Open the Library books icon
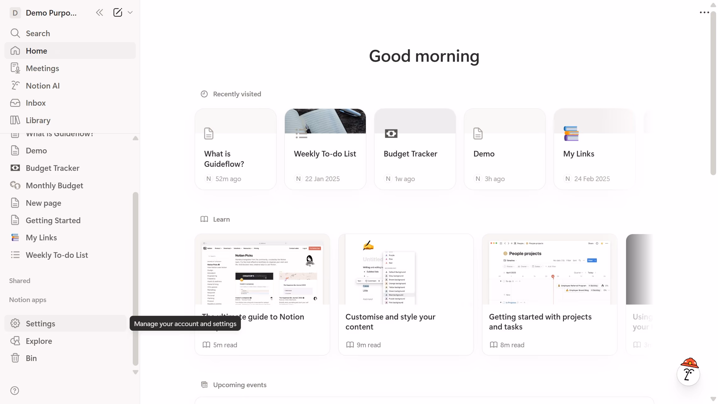The width and height of the screenshot is (718, 404). coord(15,120)
